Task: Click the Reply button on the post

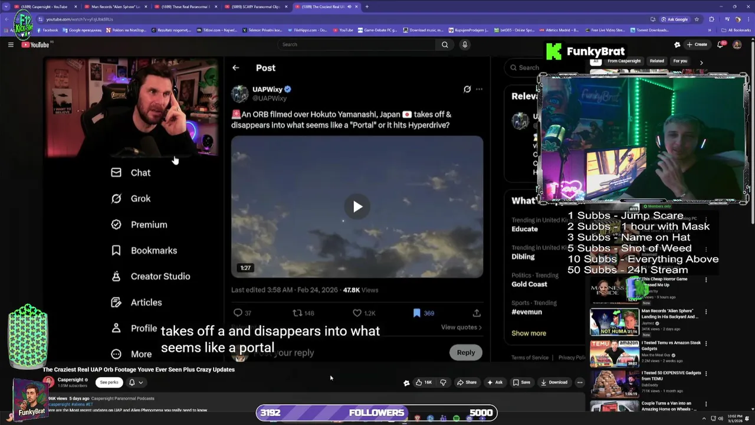Action: click(x=465, y=352)
